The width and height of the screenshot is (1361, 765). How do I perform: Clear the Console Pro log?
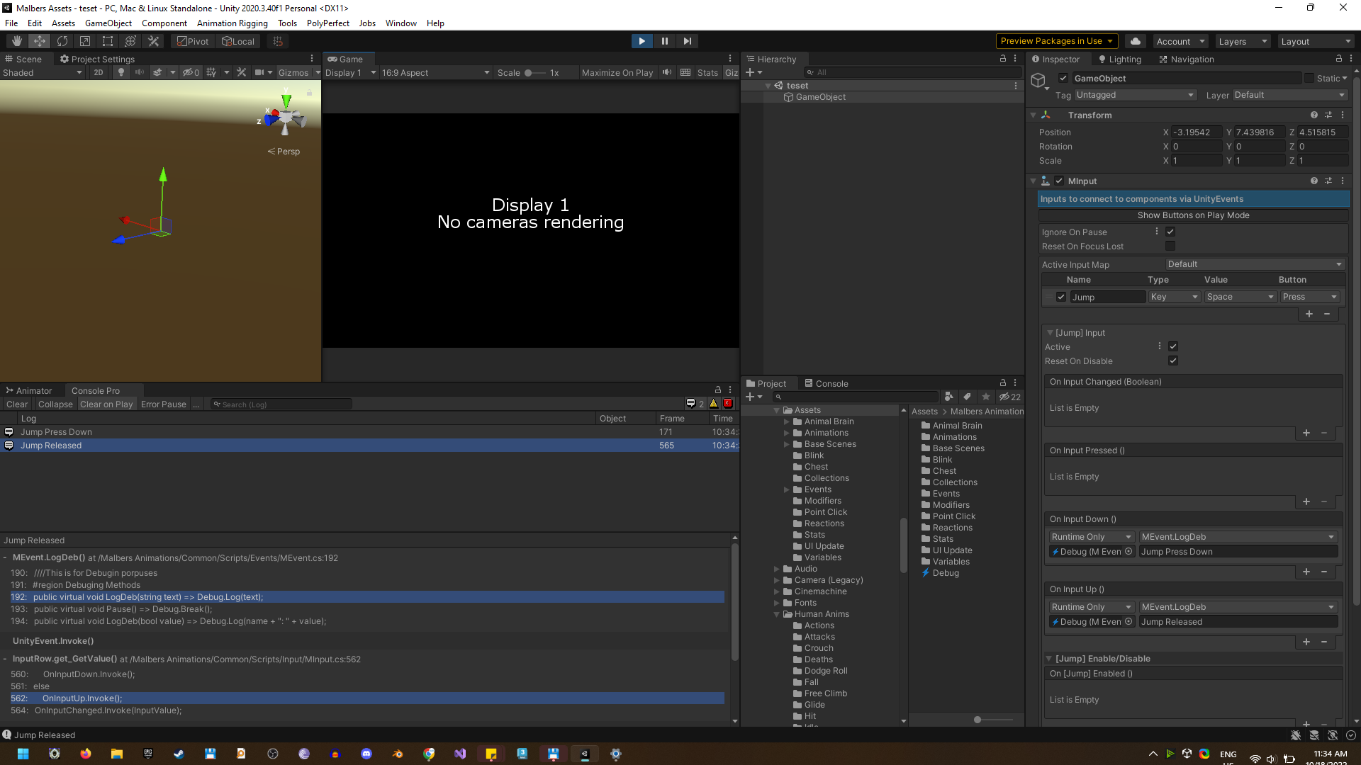pyautogui.click(x=17, y=404)
